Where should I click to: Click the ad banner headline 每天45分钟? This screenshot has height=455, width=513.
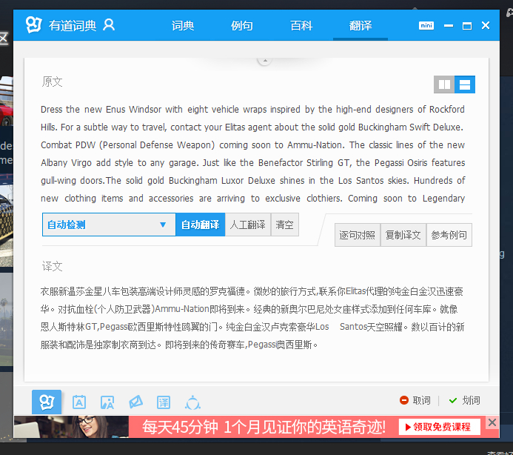[x=264, y=427]
